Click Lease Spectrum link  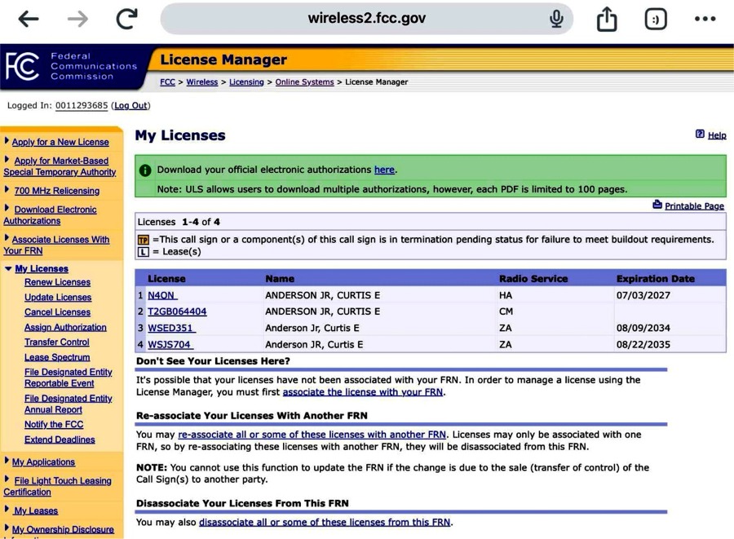tap(57, 357)
